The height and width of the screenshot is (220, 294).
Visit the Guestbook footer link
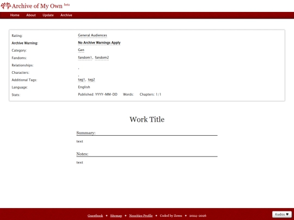95,216
